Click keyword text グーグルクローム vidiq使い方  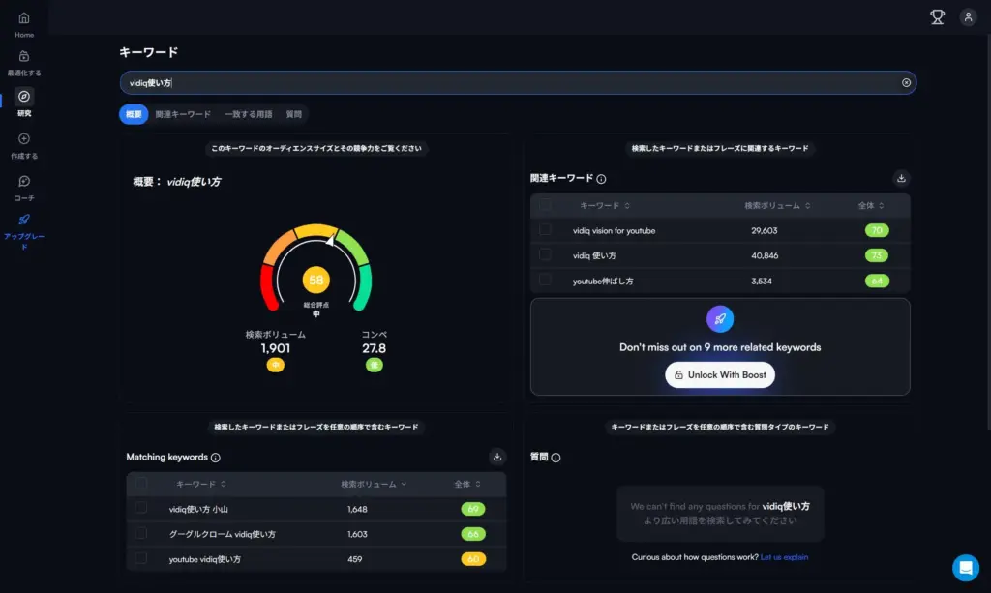222,534
